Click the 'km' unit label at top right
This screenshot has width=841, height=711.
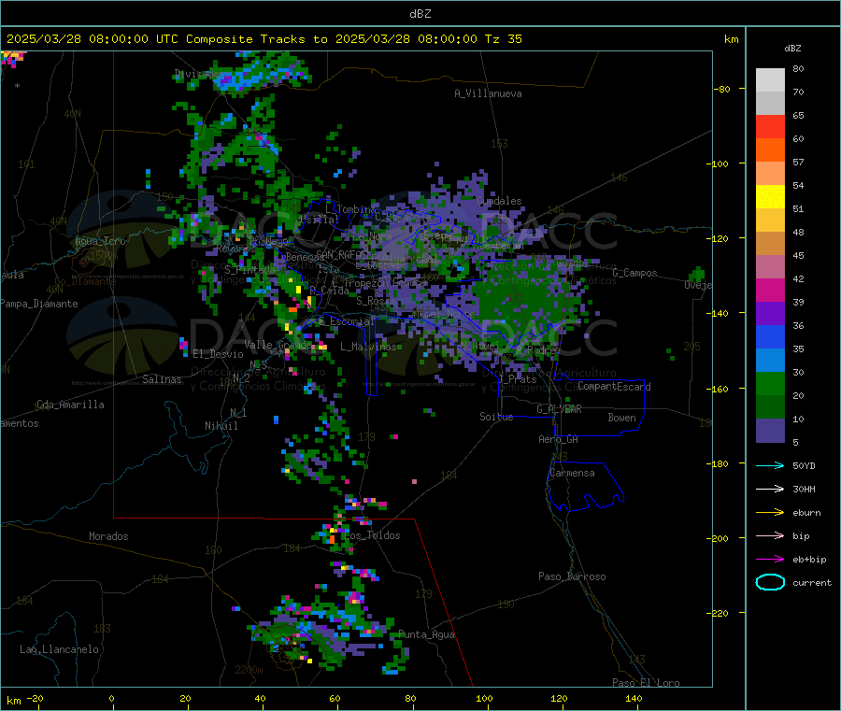731,39
